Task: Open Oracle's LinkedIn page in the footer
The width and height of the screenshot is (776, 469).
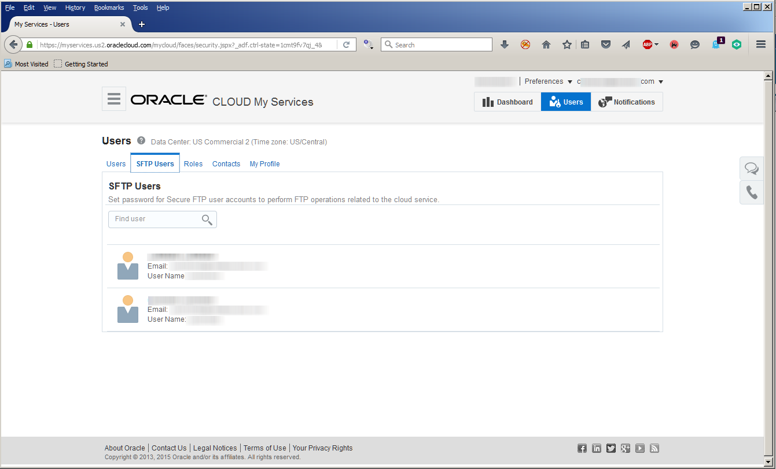Action: (597, 448)
